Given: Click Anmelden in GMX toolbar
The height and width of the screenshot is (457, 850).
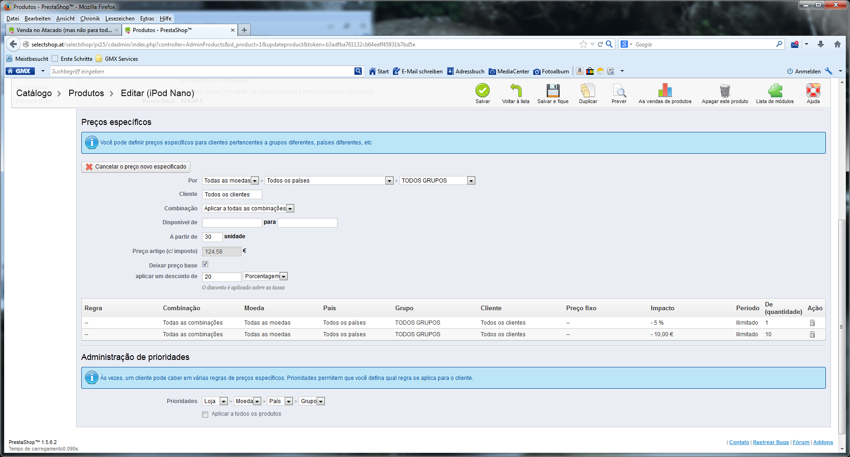Looking at the screenshot, I should (x=804, y=71).
